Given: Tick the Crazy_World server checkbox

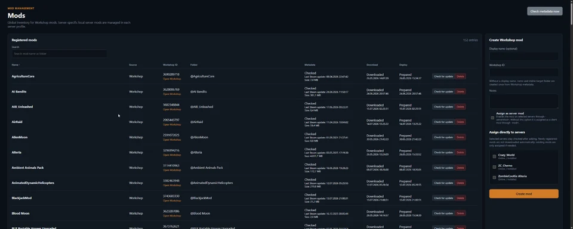Looking at the screenshot, I should (494, 156).
